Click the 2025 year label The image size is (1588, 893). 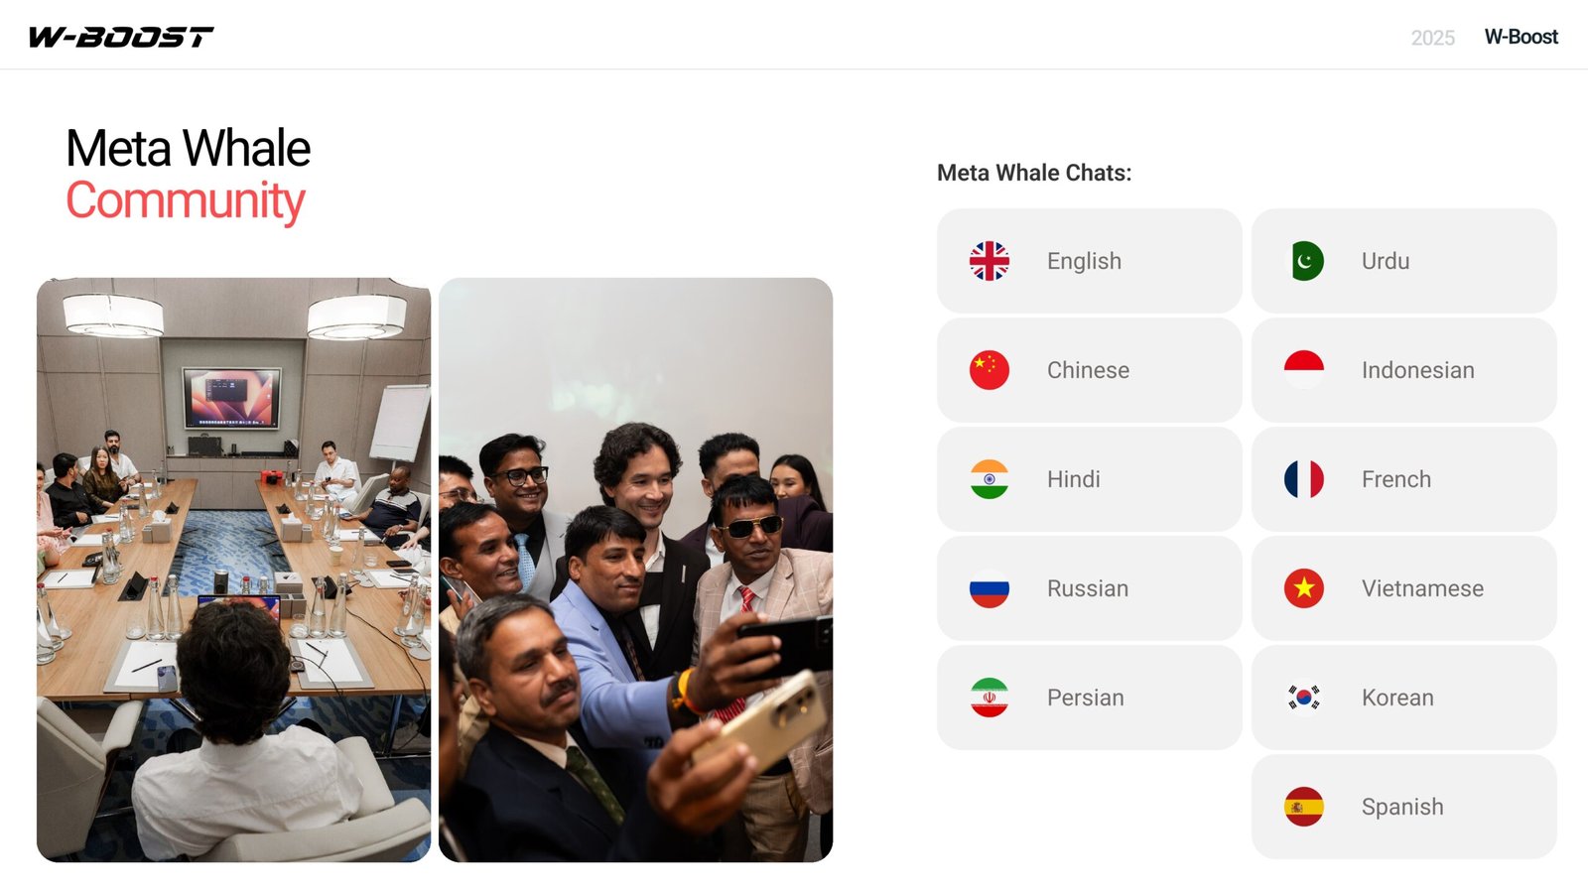(x=1432, y=38)
